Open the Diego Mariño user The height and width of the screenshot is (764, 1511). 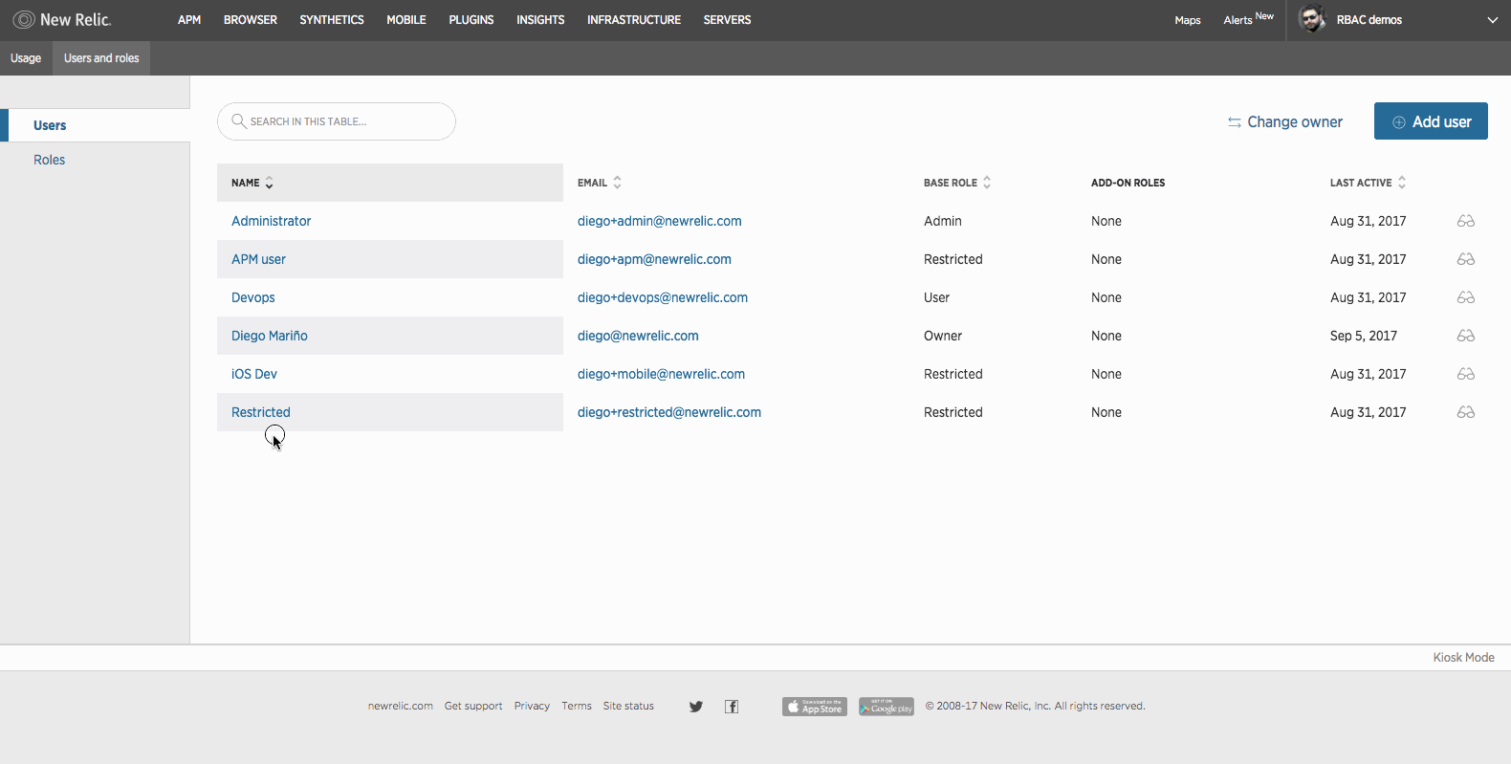270,336
